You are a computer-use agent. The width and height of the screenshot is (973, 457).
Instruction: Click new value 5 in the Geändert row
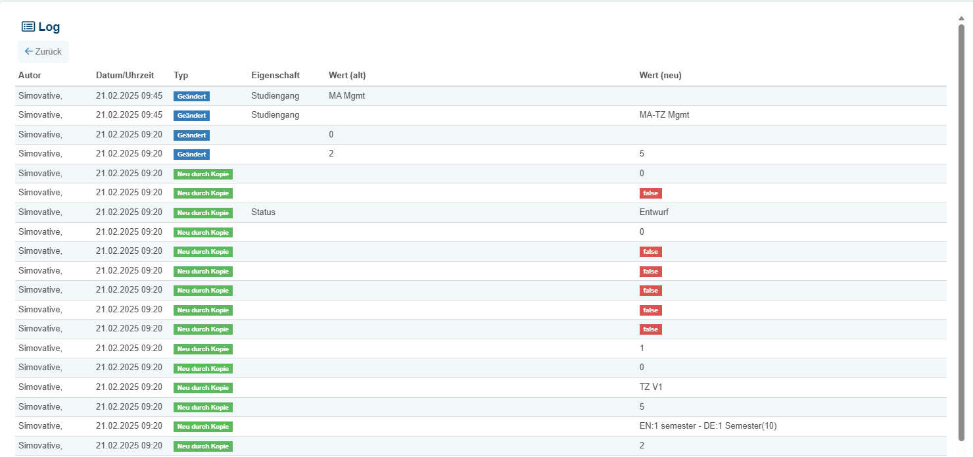[642, 154]
